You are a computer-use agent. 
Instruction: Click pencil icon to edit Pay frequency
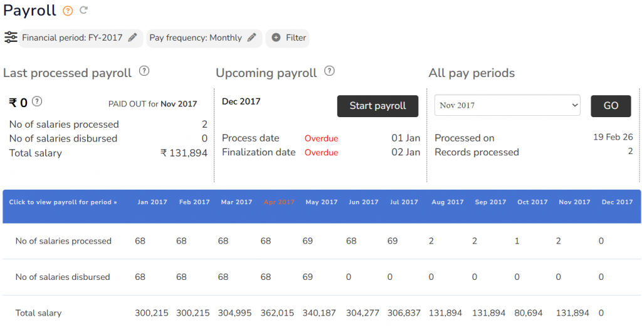[251, 38]
